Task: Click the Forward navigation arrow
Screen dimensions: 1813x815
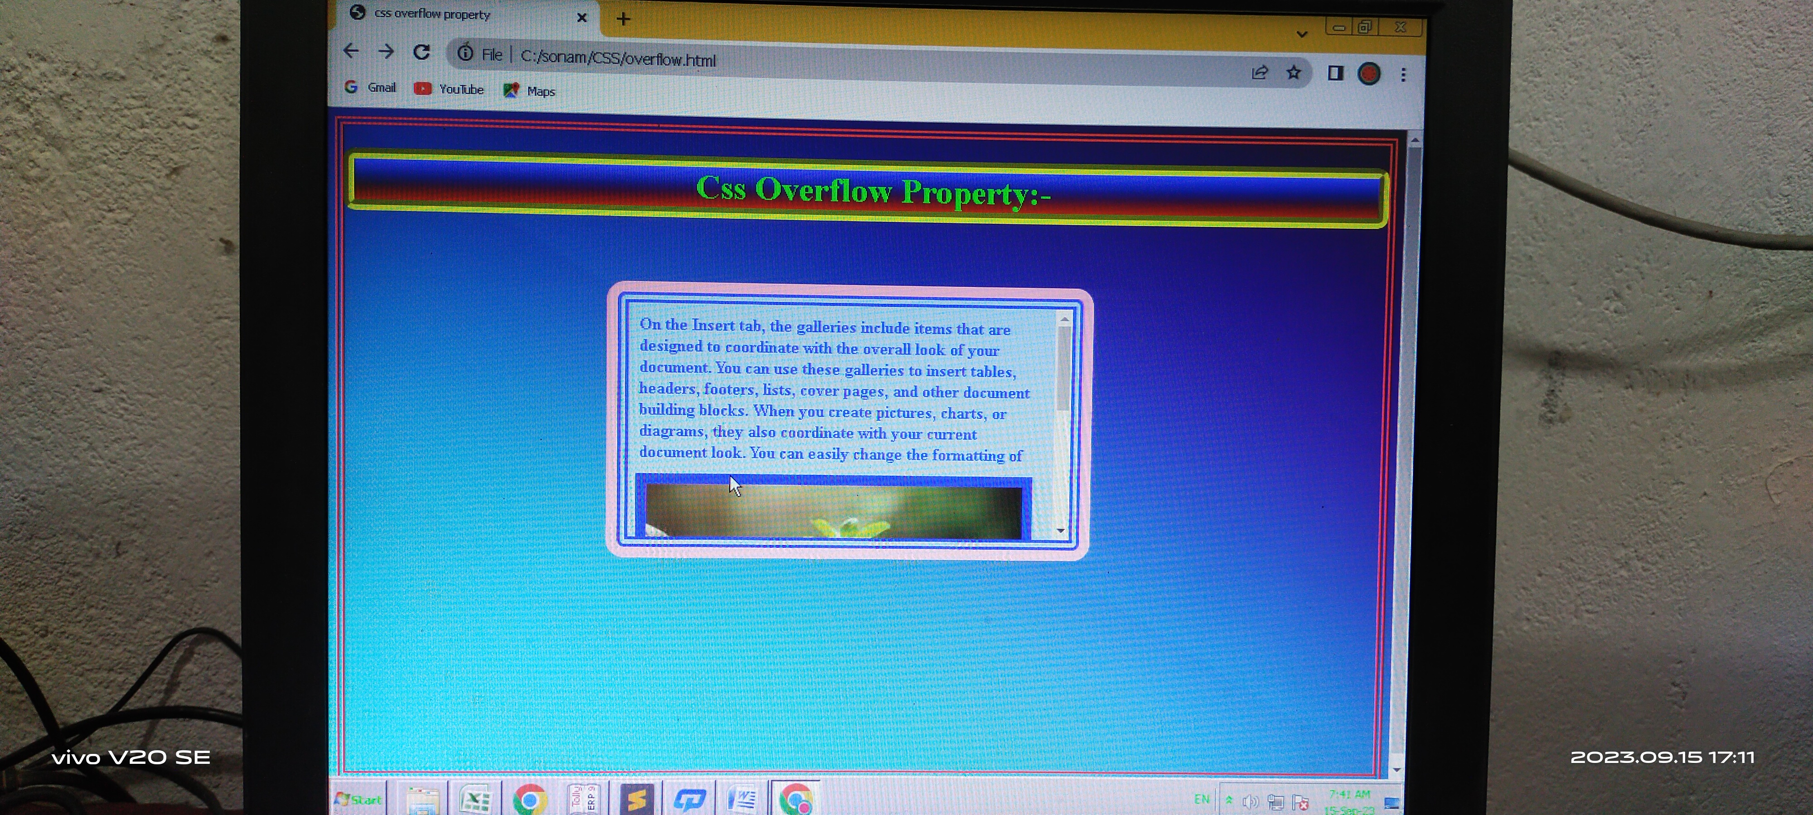Action: pyautogui.click(x=385, y=51)
